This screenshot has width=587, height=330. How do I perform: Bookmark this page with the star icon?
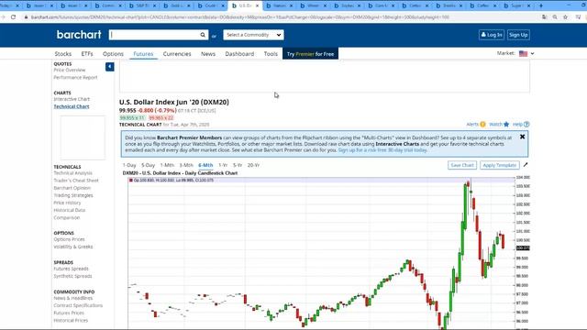tap(565, 17)
